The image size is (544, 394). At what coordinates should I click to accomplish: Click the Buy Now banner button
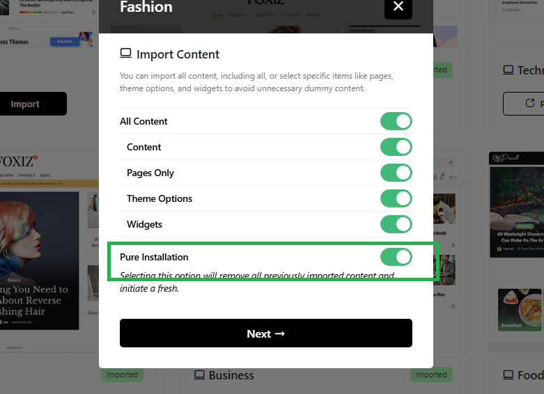click(x=65, y=41)
